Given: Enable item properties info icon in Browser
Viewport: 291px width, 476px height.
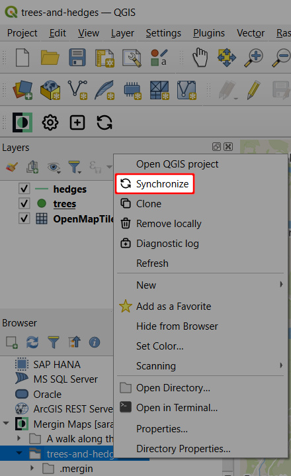Looking at the screenshot, I should 95,342.
